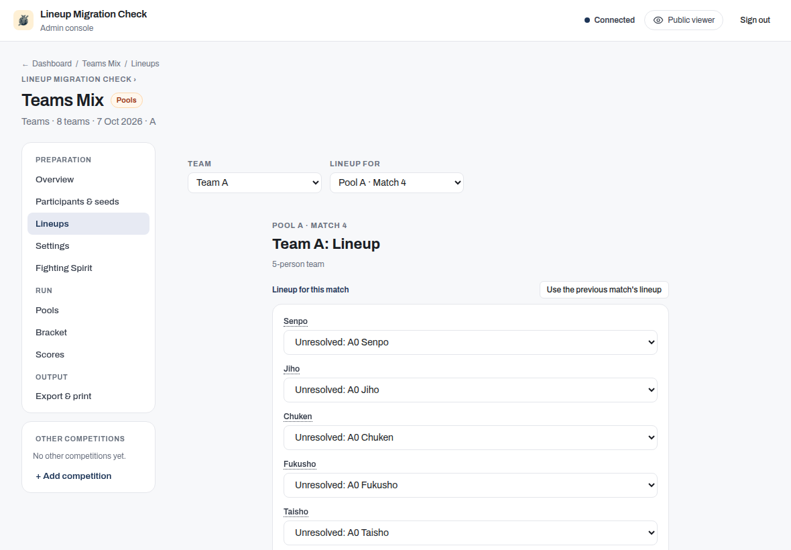Click the Chuken field label
Image resolution: width=791 pixels, height=550 pixels.
(x=298, y=417)
